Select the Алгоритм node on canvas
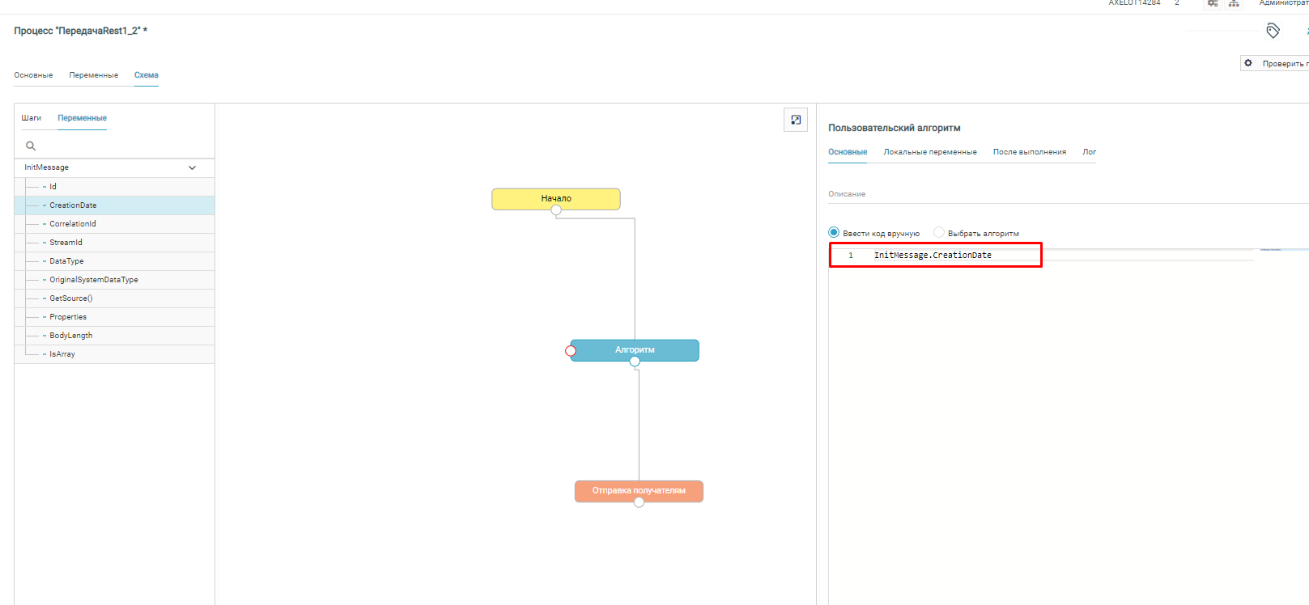 click(635, 349)
